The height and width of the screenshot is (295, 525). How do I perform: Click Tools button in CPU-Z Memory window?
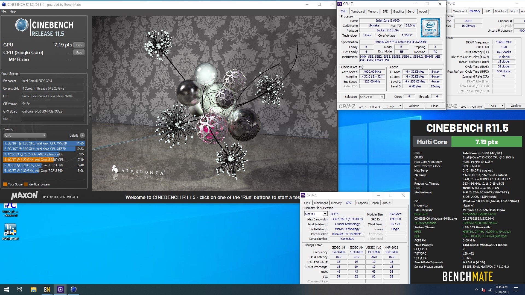pos(492,106)
